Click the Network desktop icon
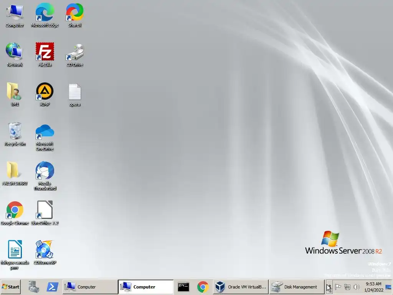393x295 pixels. 15,55
